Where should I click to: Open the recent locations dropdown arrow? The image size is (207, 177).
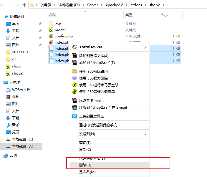[17, 5]
